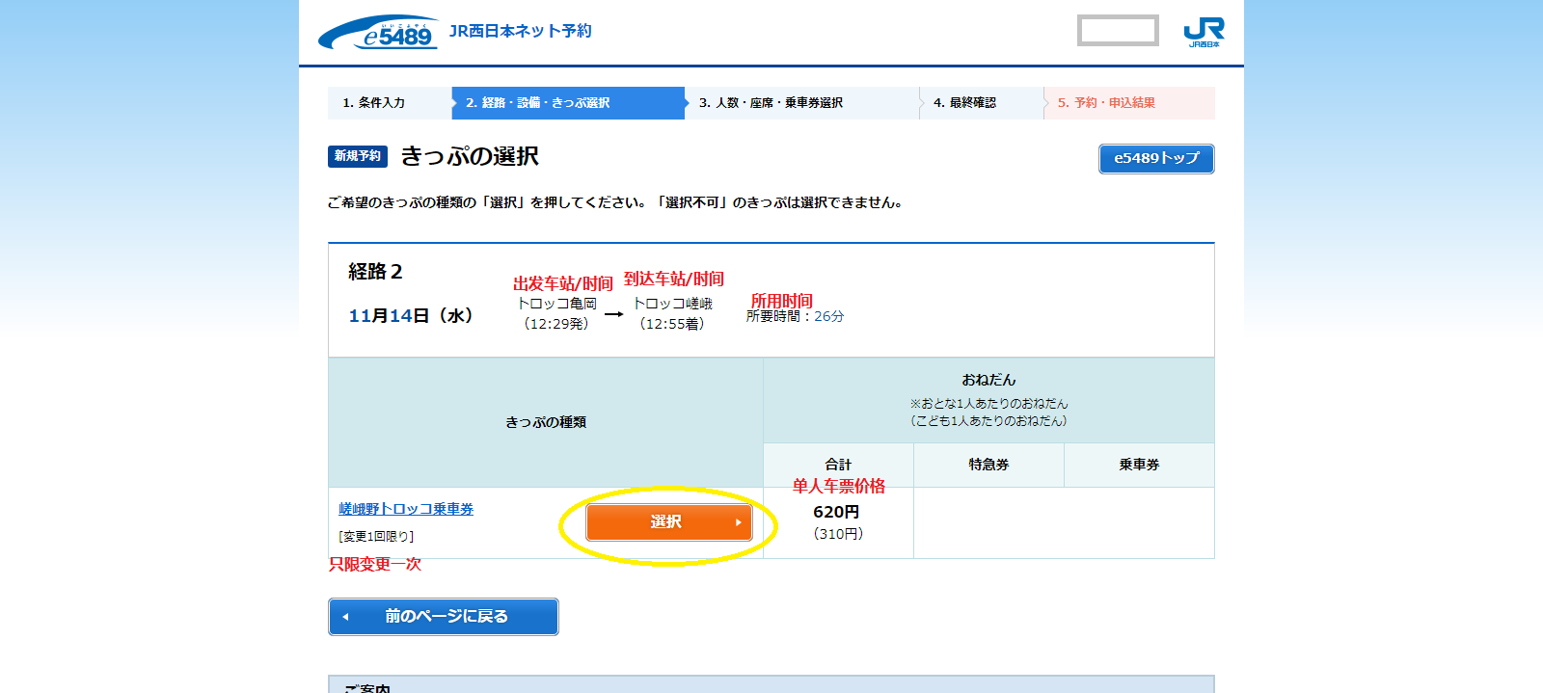Click step 5 予約・申込結果

(x=1106, y=103)
